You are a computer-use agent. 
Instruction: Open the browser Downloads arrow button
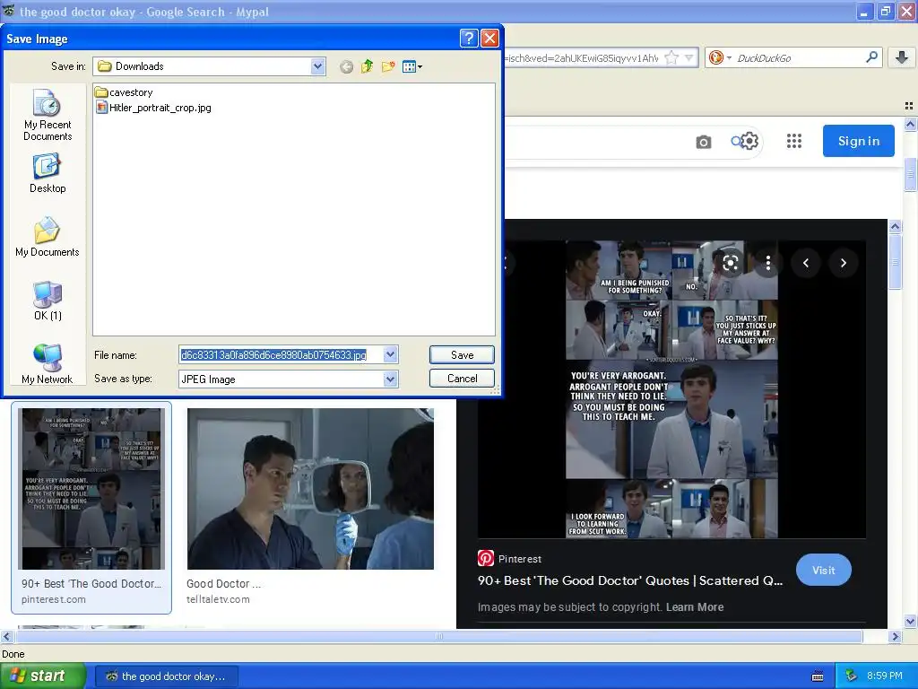902,57
